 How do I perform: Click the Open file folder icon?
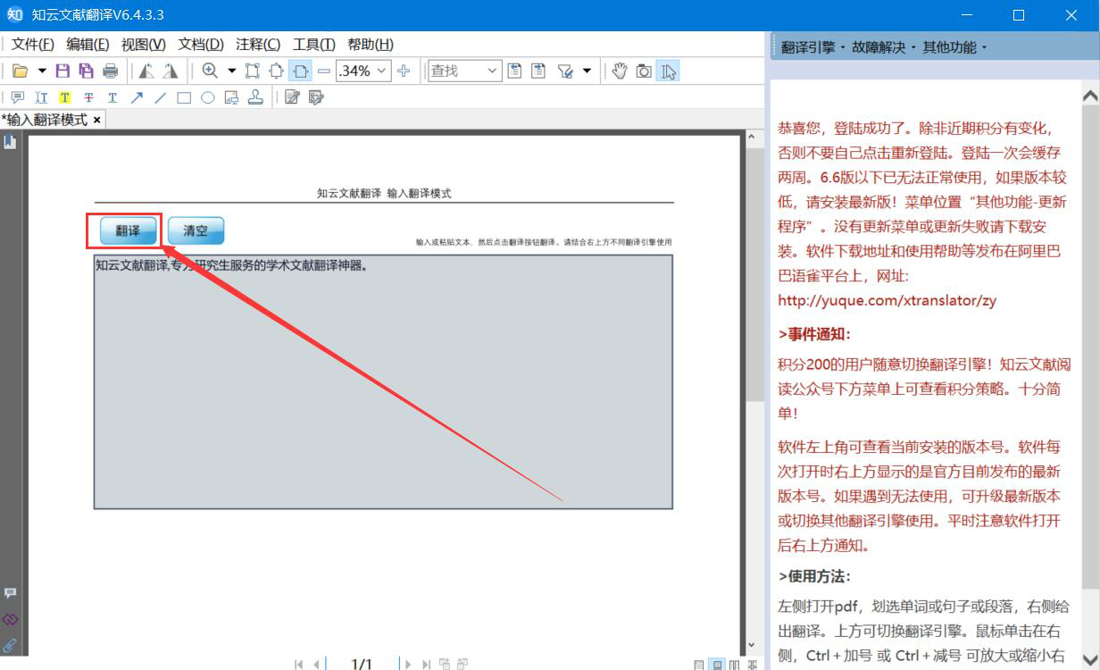(x=20, y=71)
